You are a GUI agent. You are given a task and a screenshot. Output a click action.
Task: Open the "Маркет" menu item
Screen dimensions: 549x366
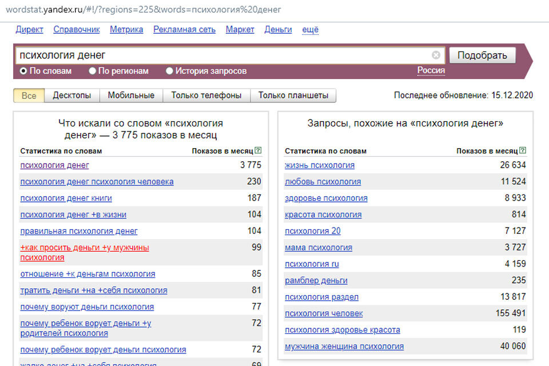click(240, 29)
